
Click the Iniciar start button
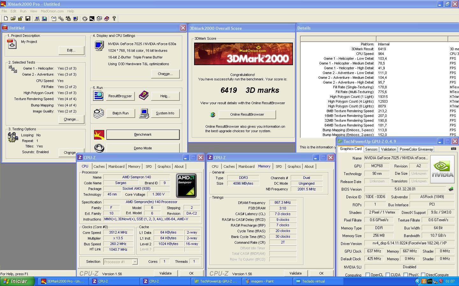17,281
